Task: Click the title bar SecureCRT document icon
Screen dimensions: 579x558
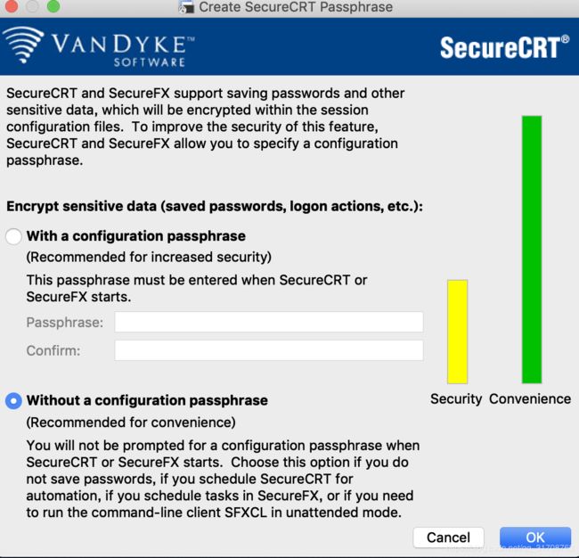Action: 186,6
